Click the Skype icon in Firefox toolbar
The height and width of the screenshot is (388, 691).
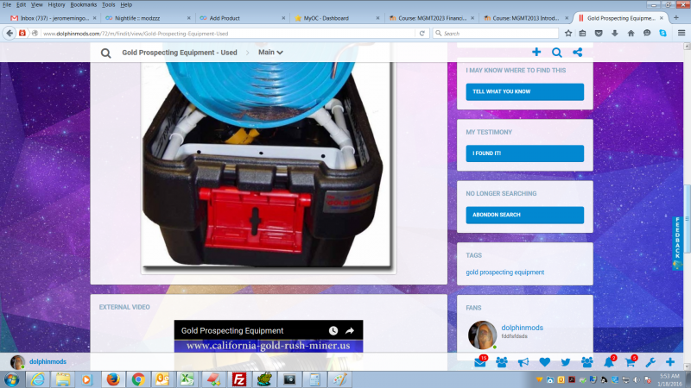[662, 33]
